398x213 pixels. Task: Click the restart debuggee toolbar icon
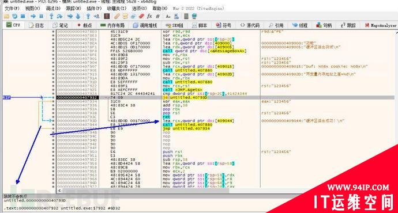(x=15, y=17)
